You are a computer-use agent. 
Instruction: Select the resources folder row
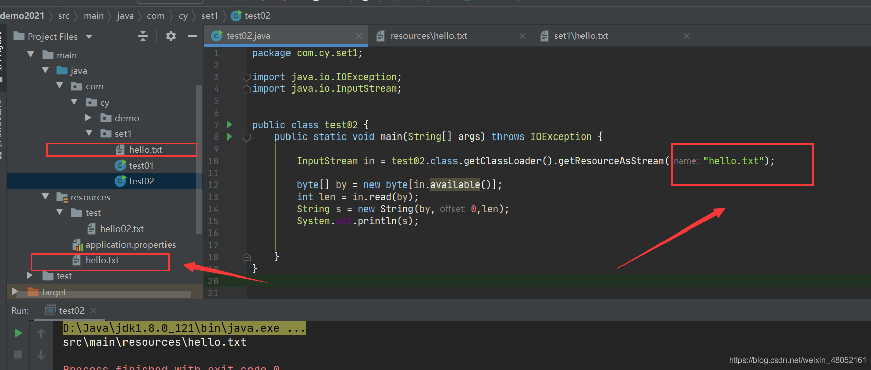tap(84, 197)
